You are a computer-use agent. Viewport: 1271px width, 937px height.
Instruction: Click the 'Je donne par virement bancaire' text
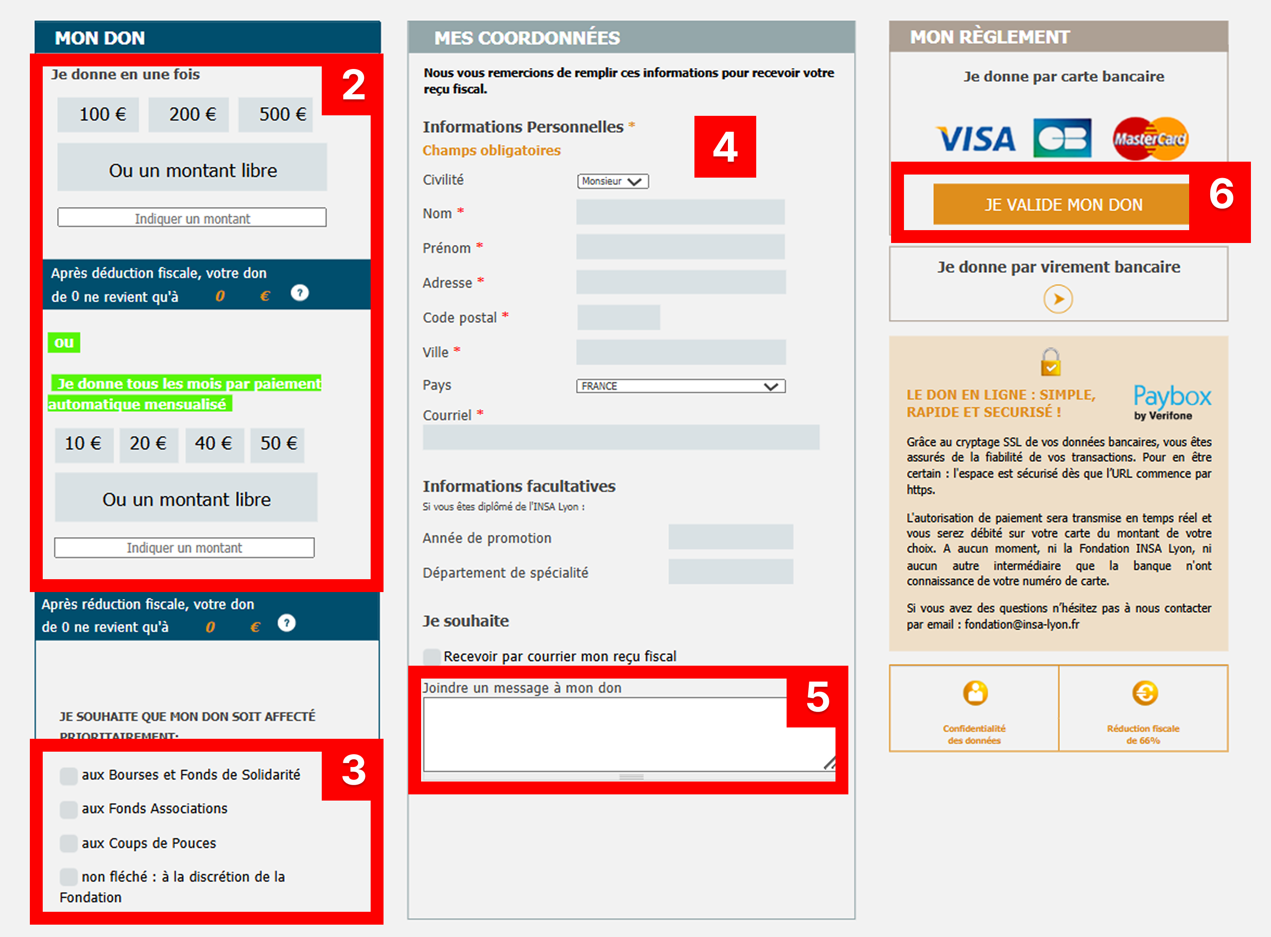1058,267
